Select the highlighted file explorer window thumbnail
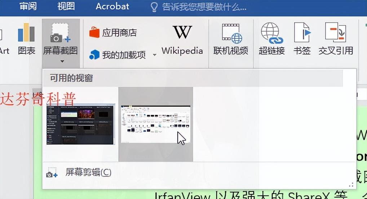The width and height of the screenshot is (367, 199). (x=156, y=124)
